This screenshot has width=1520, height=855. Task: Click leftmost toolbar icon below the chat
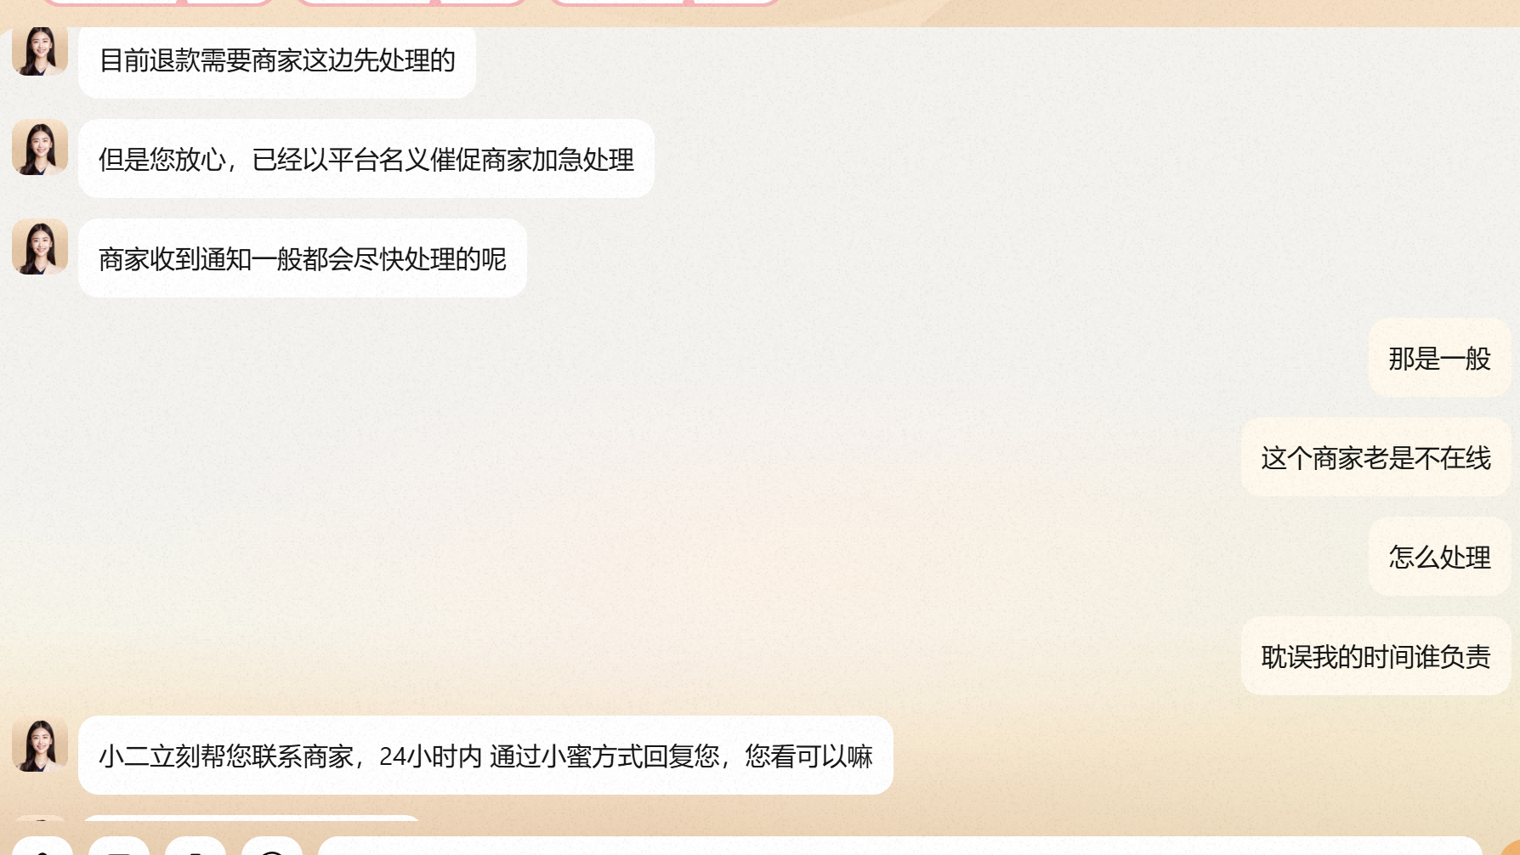(x=43, y=846)
